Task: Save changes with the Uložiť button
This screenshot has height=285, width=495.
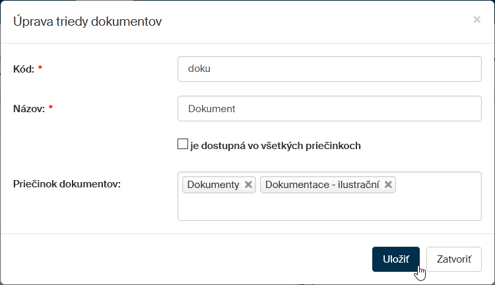Action: (x=395, y=259)
